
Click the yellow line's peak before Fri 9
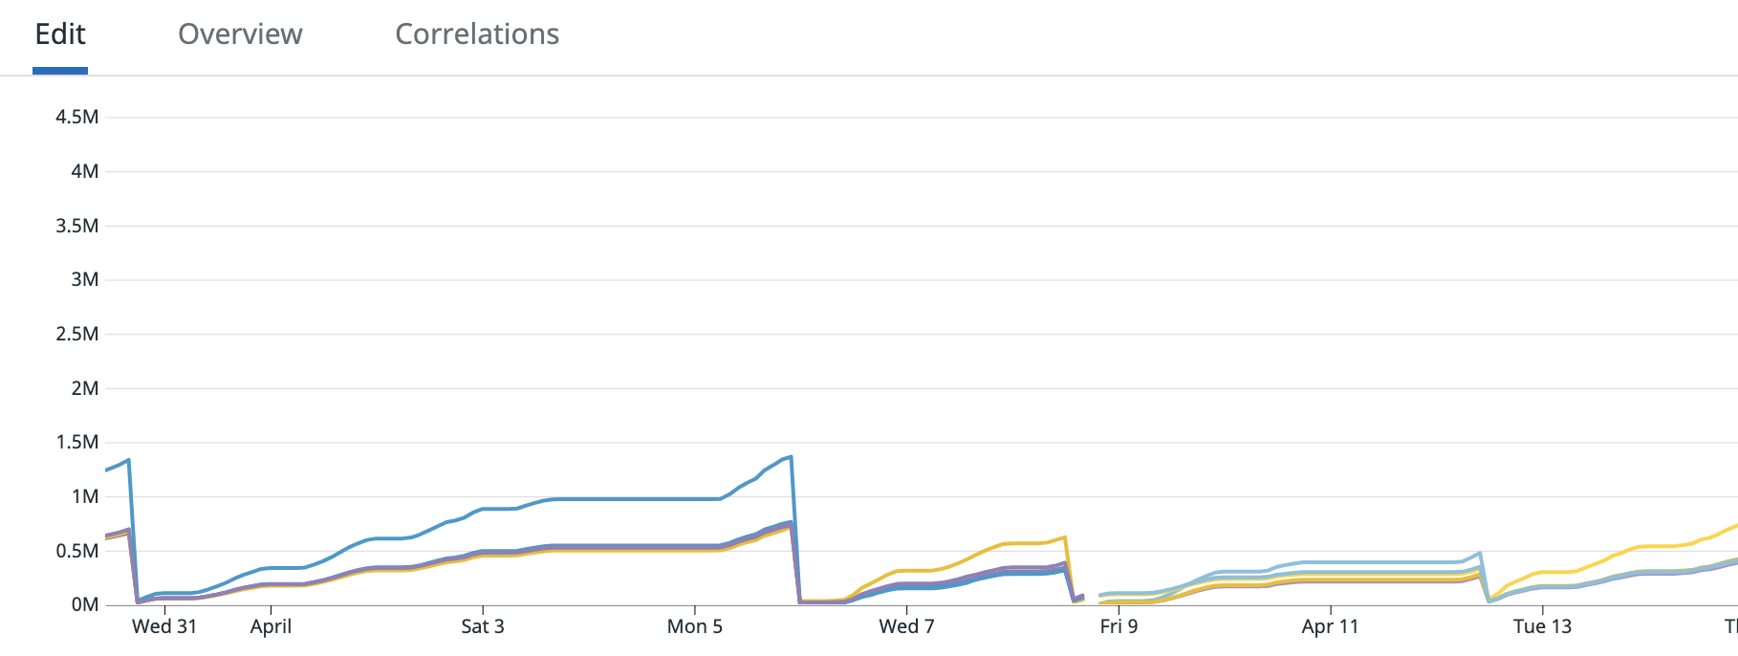click(1064, 537)
